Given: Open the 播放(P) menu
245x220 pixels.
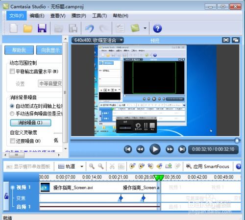Looking at the screenshot, I should click(79, 16).
